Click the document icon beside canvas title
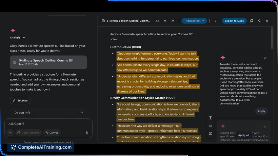Screen dimensions: 278x156 coord(103,21)
